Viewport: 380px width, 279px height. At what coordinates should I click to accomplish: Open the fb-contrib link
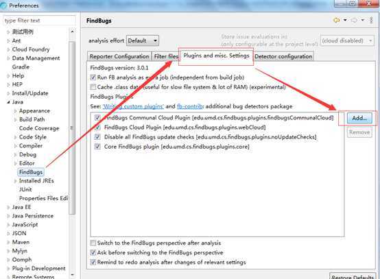pos(190,106)
